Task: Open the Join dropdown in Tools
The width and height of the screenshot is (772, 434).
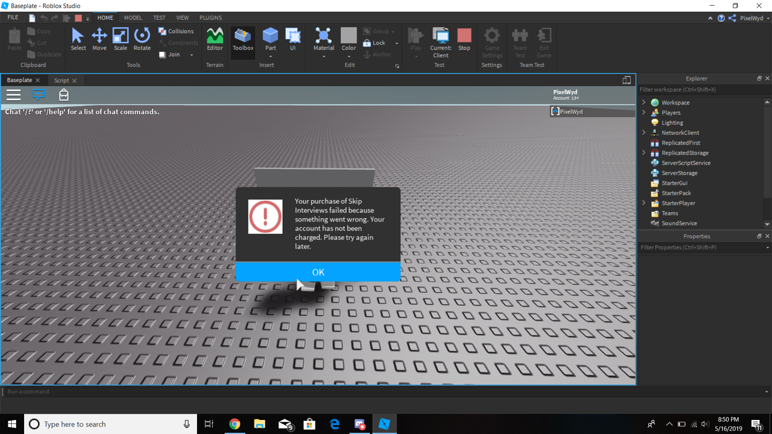Action: point(191,54)
